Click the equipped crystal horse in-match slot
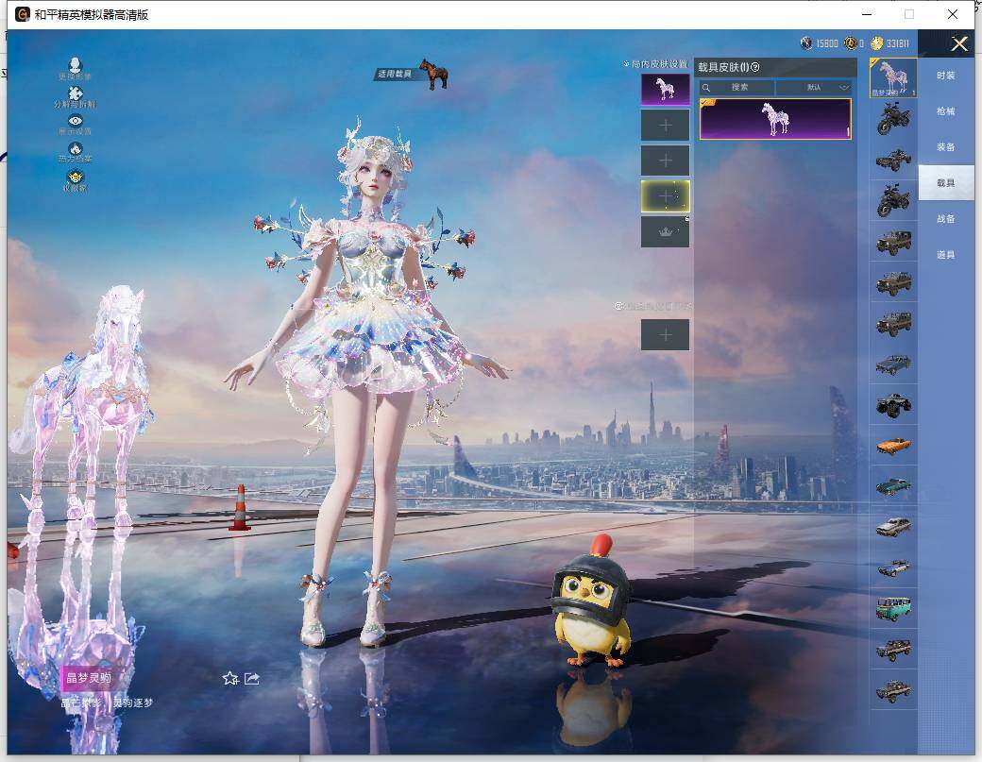The width and height of the screenshot is (982, 762). [665, 90]
